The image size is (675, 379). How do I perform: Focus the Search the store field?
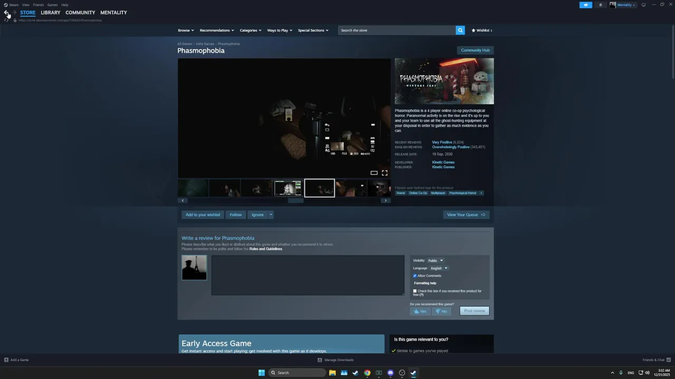point(397,30)
